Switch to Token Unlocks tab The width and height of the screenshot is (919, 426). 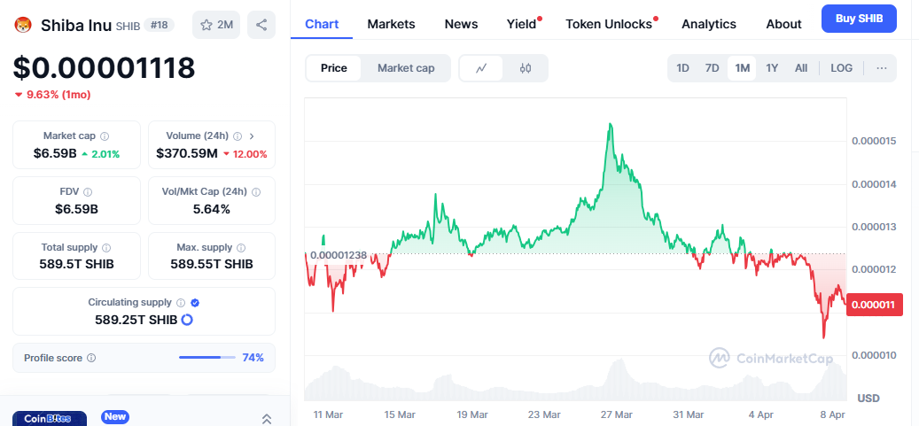[x=609, y=24]
